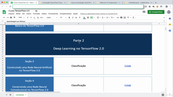Open a new browser tab

[x=156, y=3]
